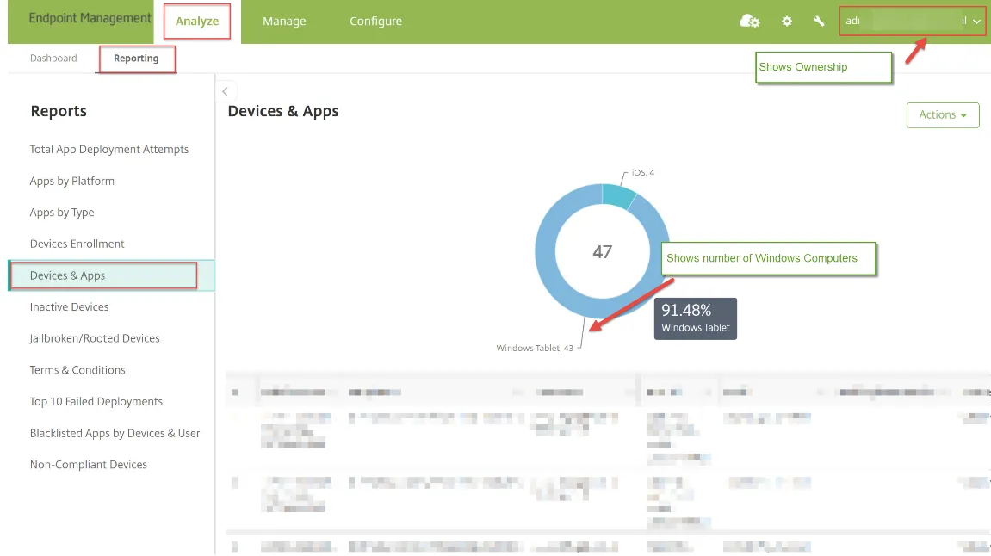Click the iOS segment of donut chart
This screenshot has width=991, height=556.
[x=618, y=195]
